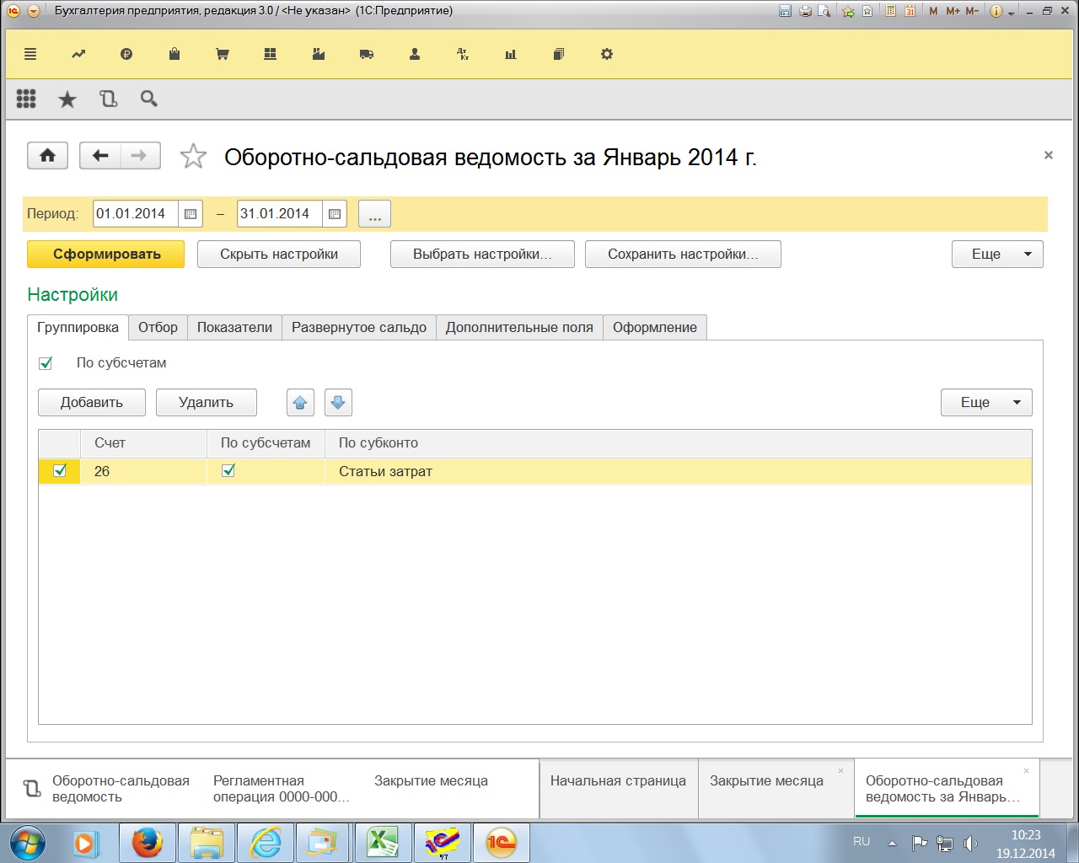Viewport: 1079px width, 863px height.
Task: Expand the top Еще dropdown menu
Action: 997,255
